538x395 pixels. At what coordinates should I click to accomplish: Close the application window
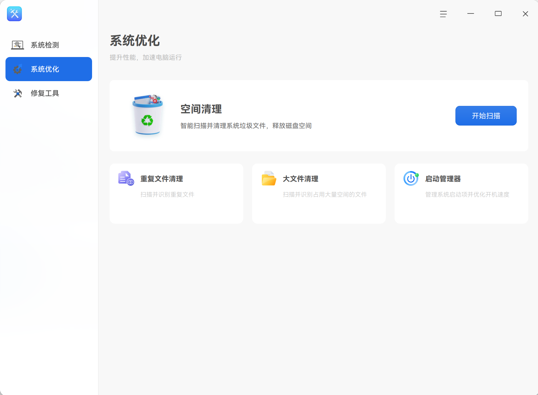(x=525, y=14)
